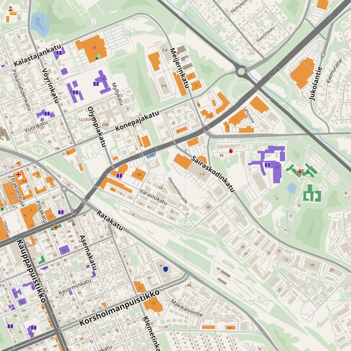Select the Kasarminkatu street label

coord(75,287)
